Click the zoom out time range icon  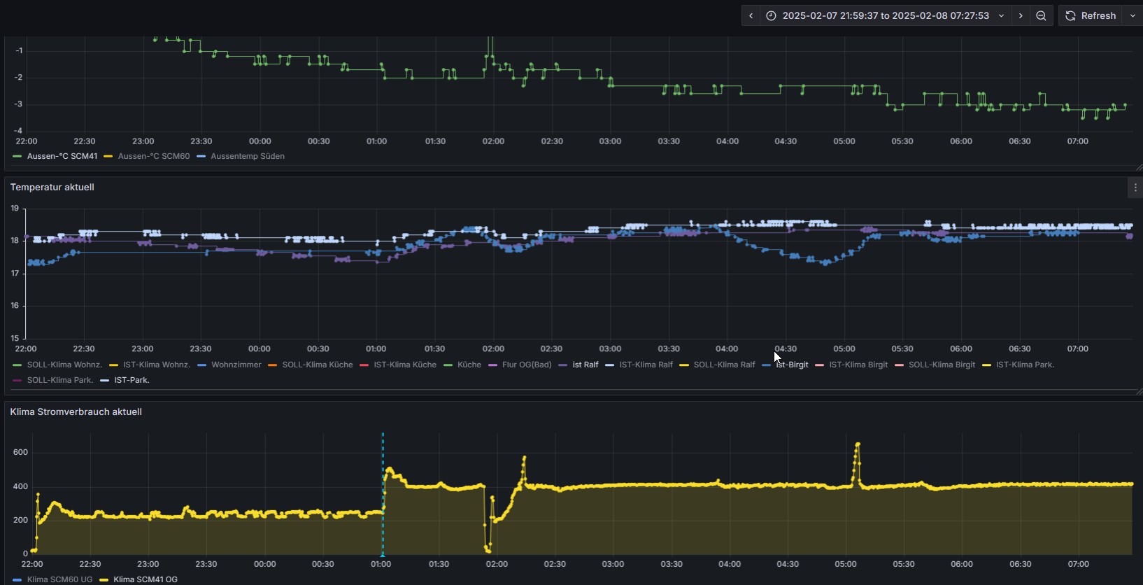(x=1041, y=15)
